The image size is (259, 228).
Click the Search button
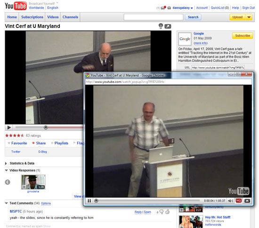(193, 17)
